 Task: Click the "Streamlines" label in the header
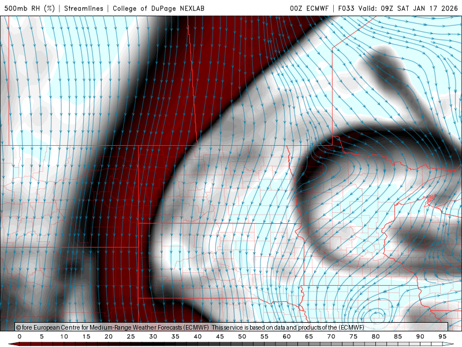pyautogui.click(x=84, y=8)
